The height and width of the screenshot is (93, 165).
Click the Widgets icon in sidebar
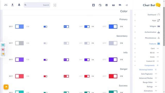tap(159, 26)
